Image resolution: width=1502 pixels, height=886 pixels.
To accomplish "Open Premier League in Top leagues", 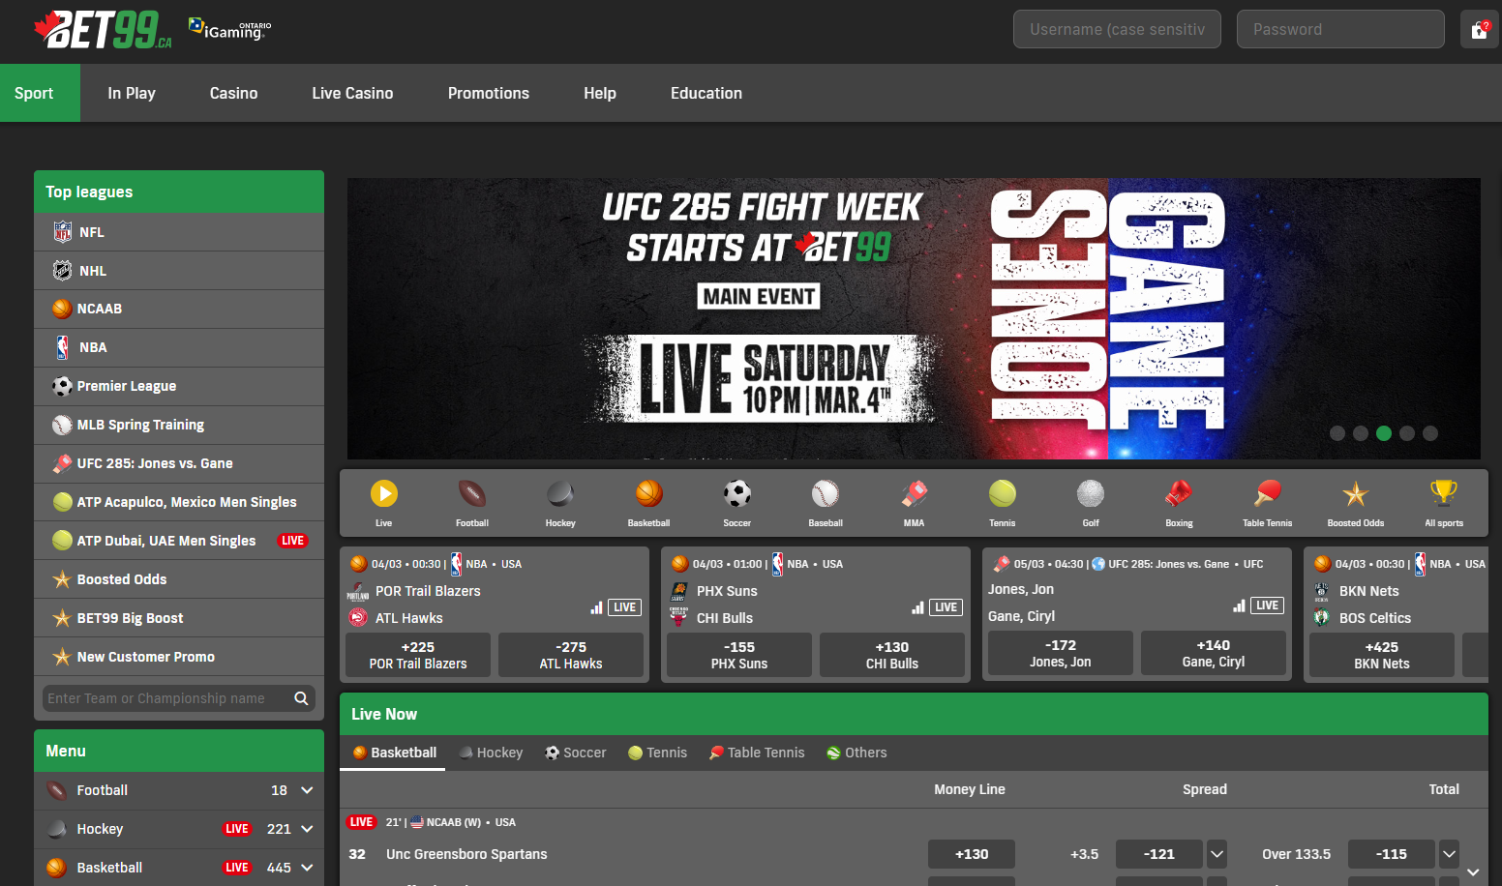I will coord(179,387).
